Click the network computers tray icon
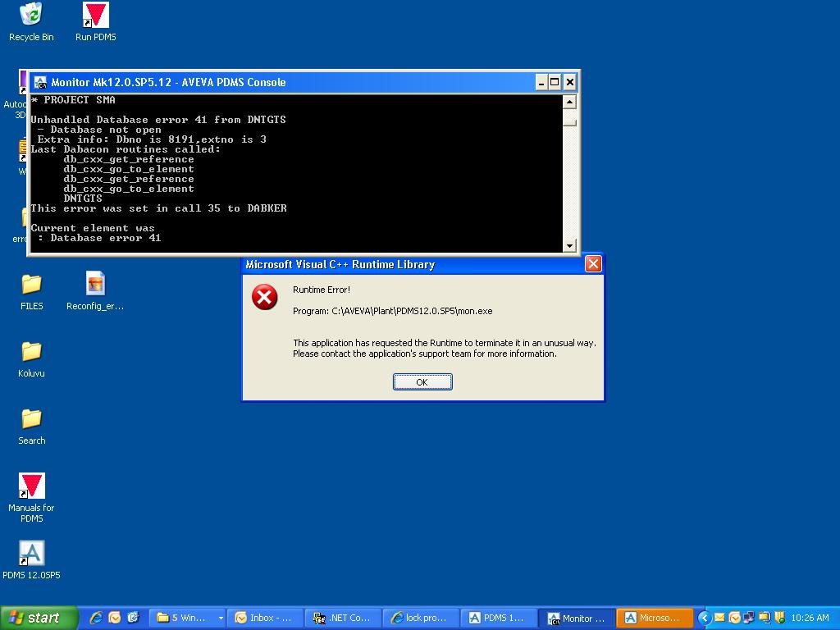Screen dimensions: 840x630 pos(749,618)
